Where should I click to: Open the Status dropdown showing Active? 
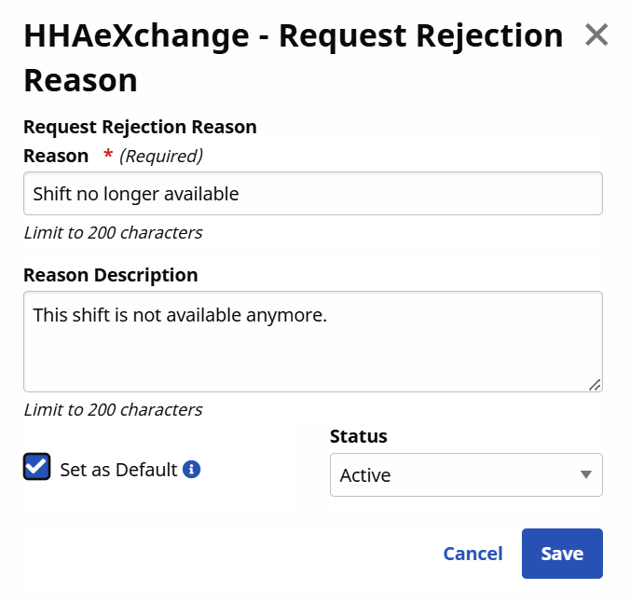click(x=457, y=474)
